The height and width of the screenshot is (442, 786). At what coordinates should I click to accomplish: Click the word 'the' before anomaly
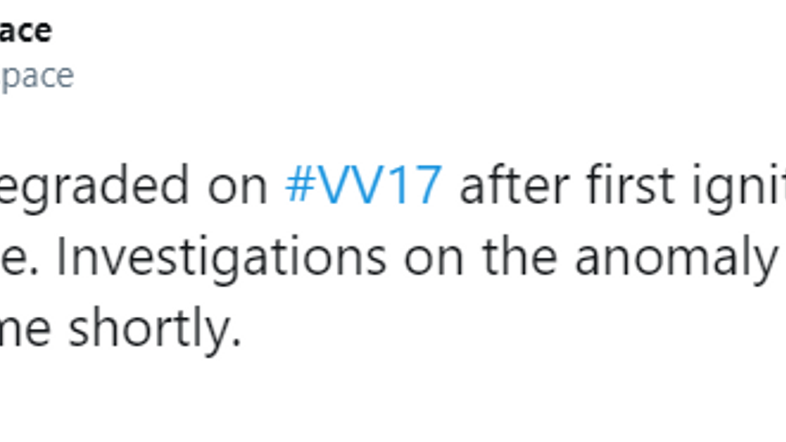(520, 256)
